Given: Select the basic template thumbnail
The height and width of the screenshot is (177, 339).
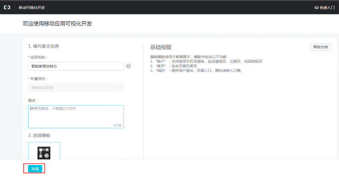Looking at the screenshot, I should click(x=44, y=151).
